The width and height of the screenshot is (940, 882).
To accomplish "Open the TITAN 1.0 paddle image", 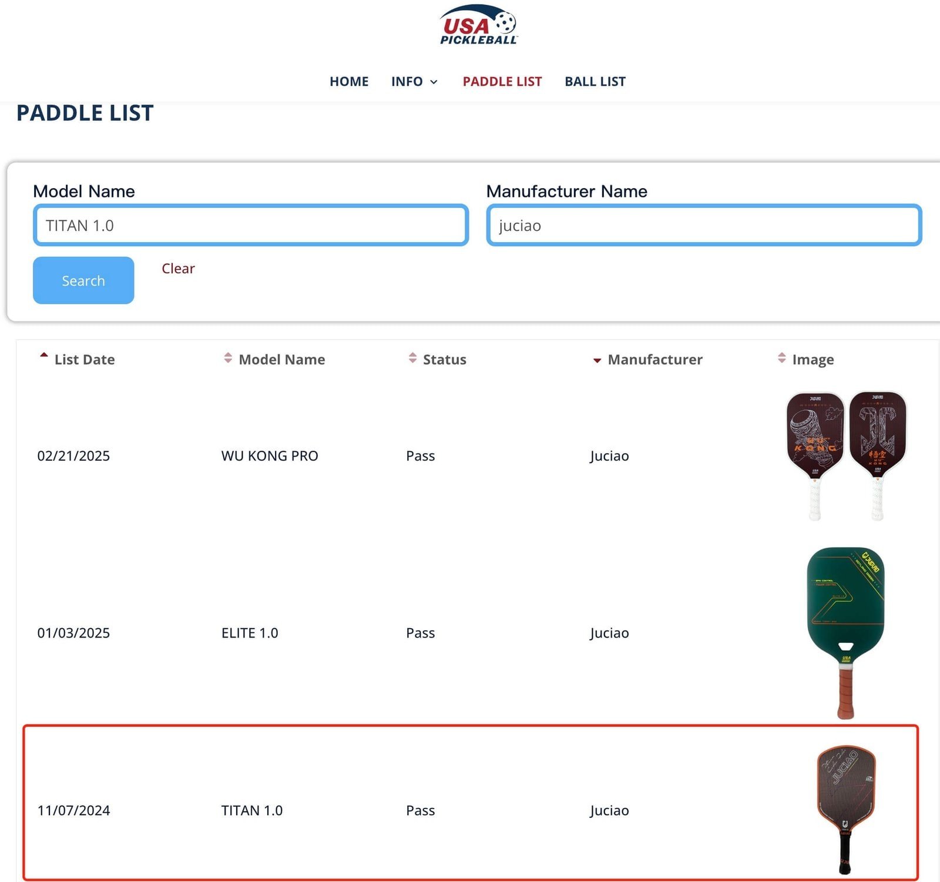I will click(846, 810).
